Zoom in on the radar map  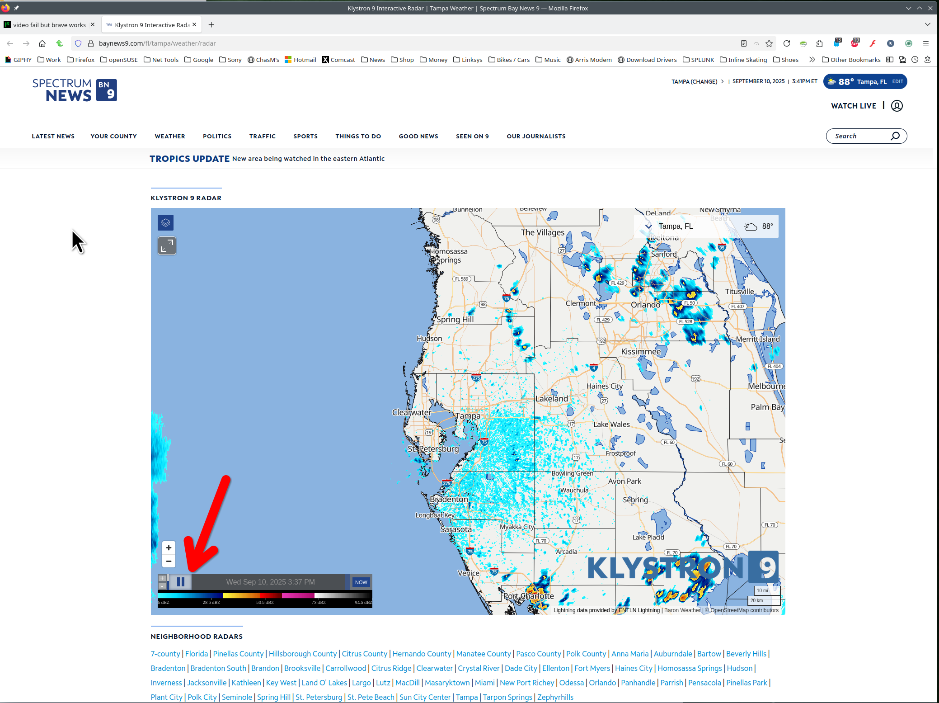[x=169, y=547]
